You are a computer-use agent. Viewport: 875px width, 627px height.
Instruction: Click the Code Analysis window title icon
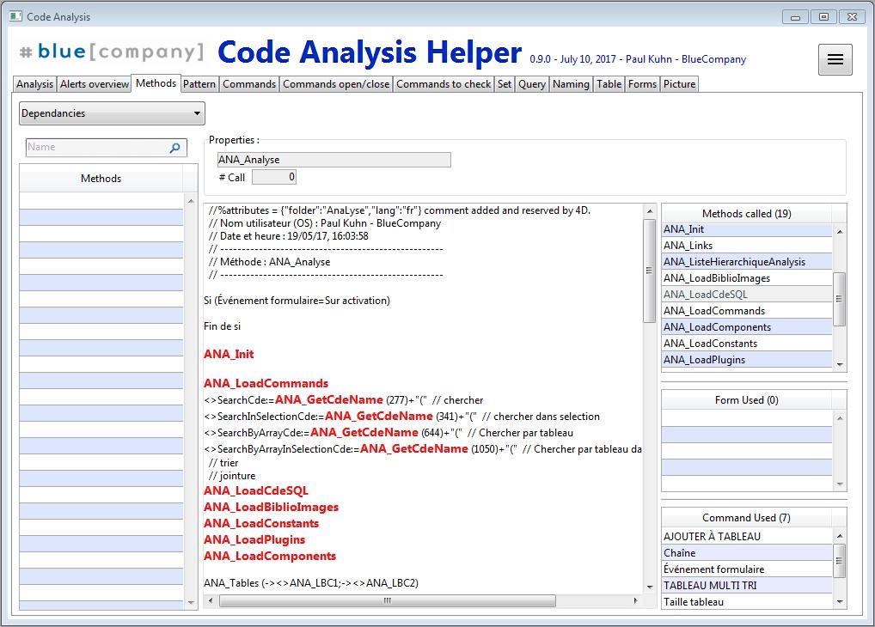point(15,16)
